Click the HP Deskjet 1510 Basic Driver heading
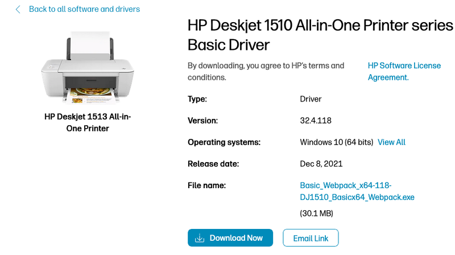 (x=320, y=35)
